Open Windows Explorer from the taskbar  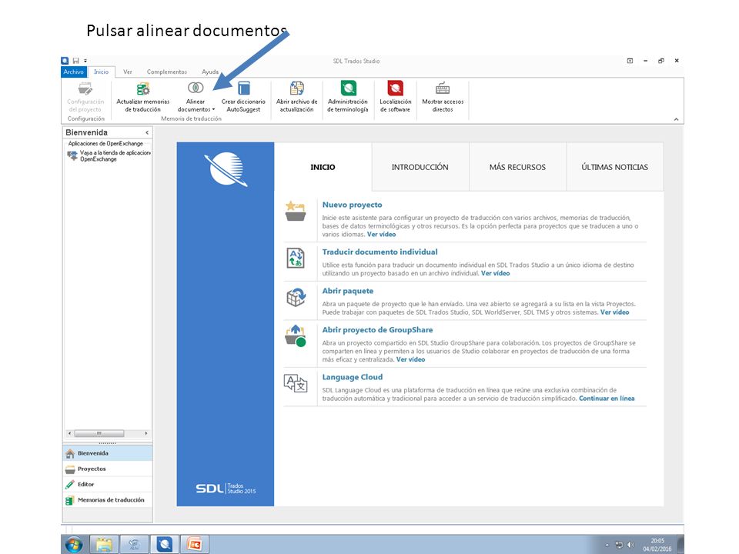104,545
